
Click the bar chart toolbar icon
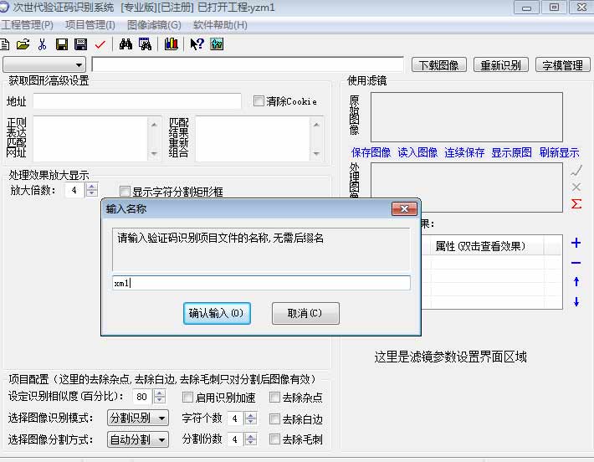click(171, 44)
